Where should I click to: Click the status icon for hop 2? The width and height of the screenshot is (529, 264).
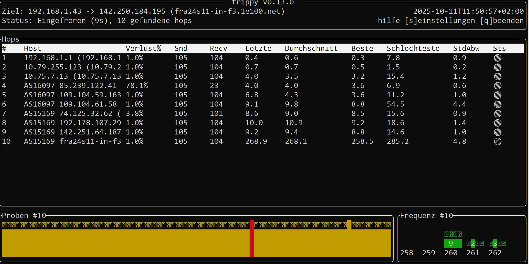tap(498, 67)
